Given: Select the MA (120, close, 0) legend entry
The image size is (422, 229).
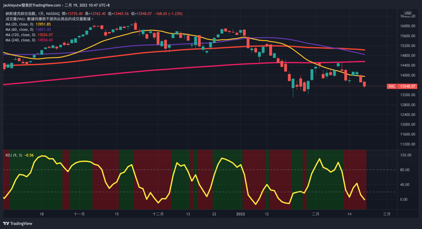Looking at the screenshot, I should pyautogui.click(x=21, y=35).
